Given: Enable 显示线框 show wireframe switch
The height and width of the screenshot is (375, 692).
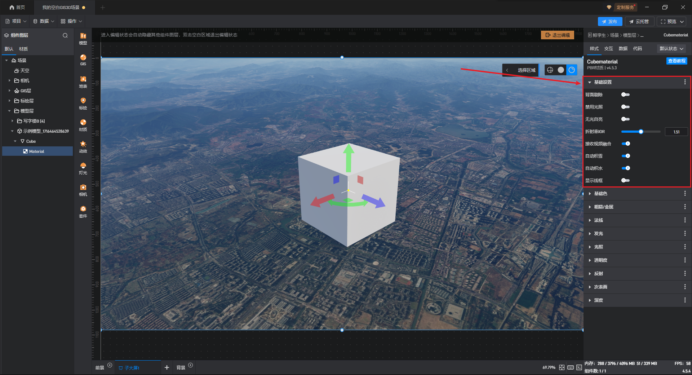Looking at the screenshot, I should coord(625,180).
